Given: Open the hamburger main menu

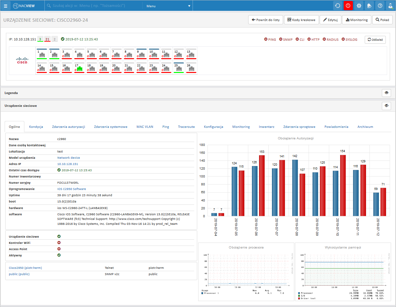Looking at the screenshot, I should coord(5,6).
